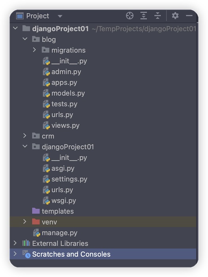Select settings.py in the tree
Screen dimensions: 208x277
pyautogui.click(x=69, y=179)
